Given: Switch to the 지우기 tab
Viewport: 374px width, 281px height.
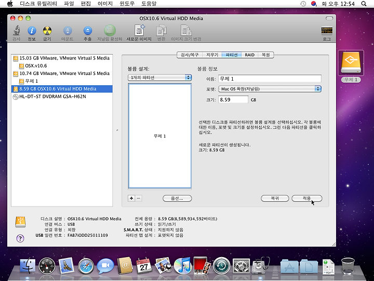Looking at the screenshot, I should [x=212, y=55].
